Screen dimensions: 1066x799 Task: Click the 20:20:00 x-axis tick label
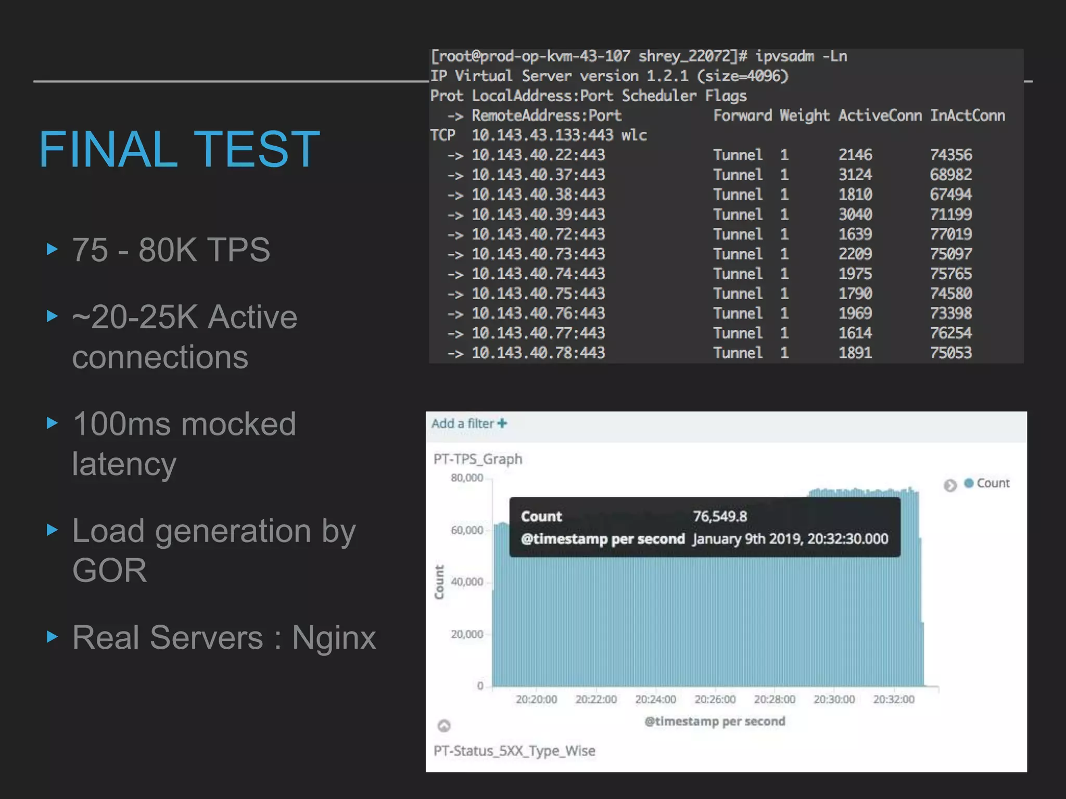[x=536, y=699]
